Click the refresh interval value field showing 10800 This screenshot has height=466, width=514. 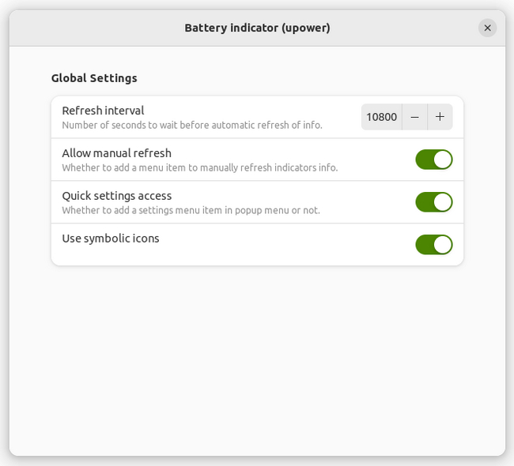pyautogui.click(x=381, y=117)
